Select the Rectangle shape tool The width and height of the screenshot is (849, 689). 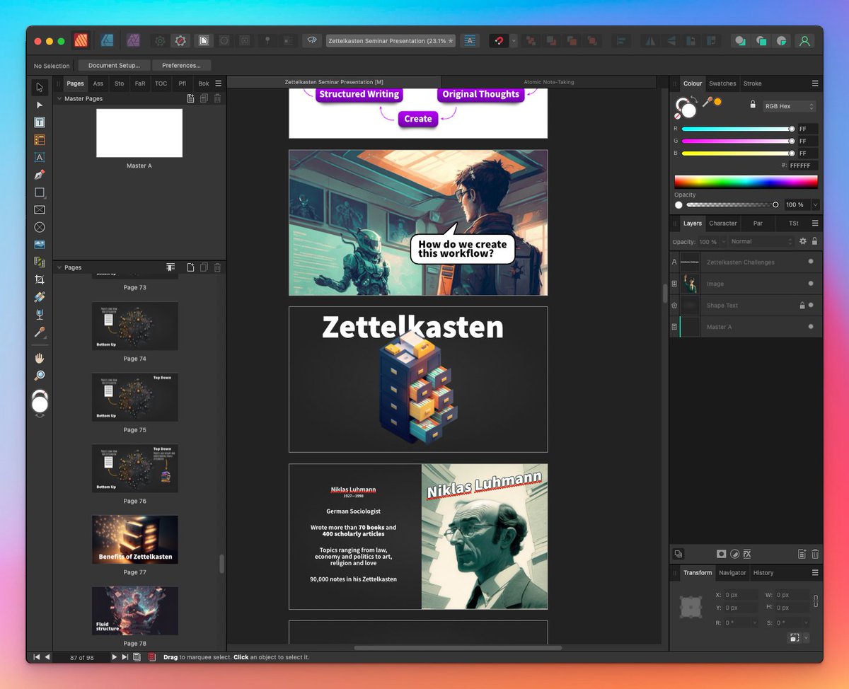point(40,192)
